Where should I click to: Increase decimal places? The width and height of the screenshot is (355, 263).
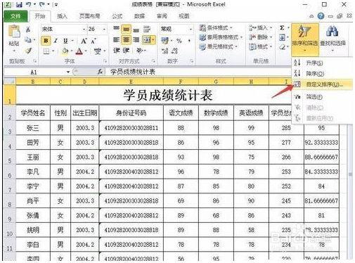coord(165,51)
